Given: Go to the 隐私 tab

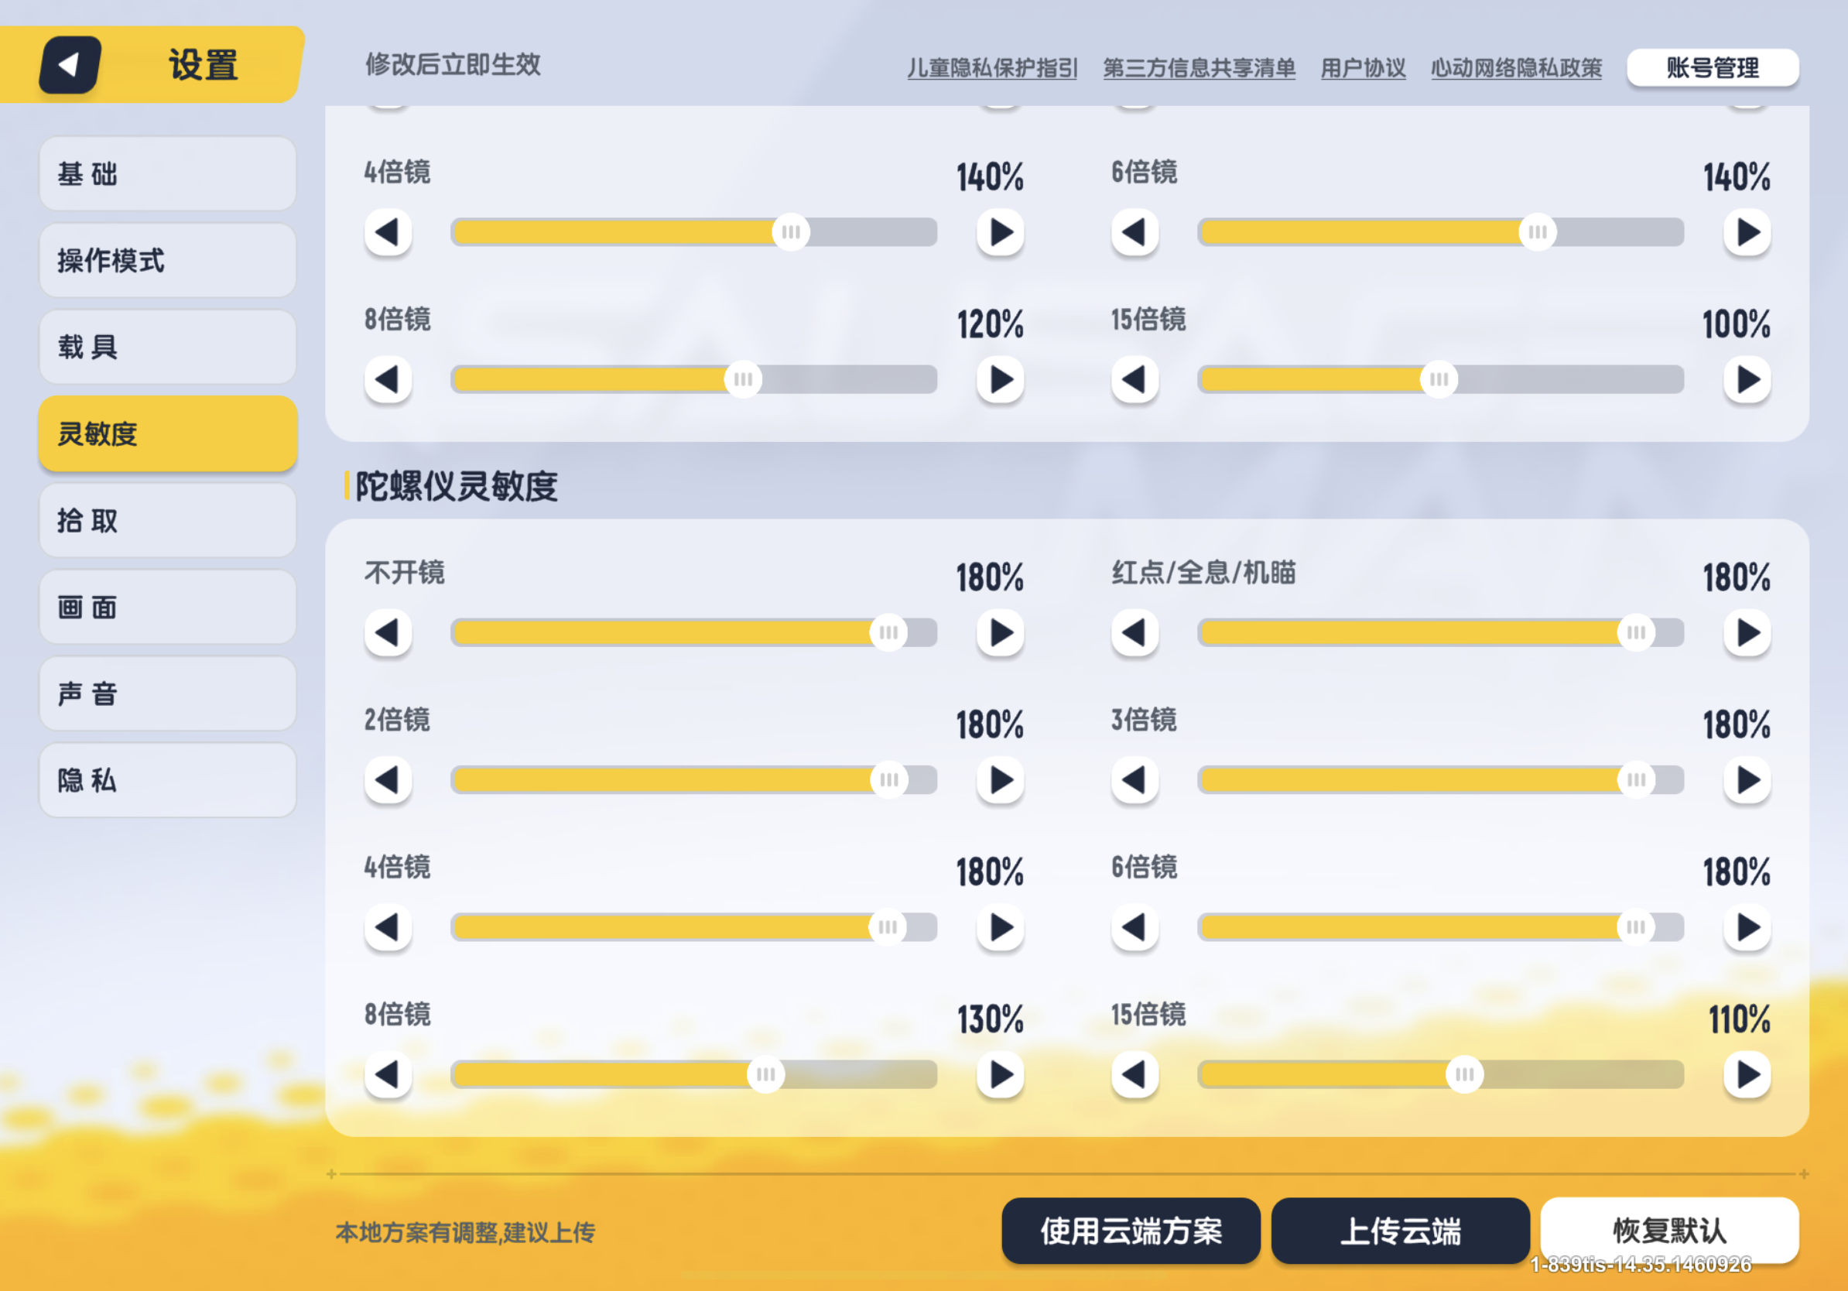Looking at the screenshot, I should point(167,781).
